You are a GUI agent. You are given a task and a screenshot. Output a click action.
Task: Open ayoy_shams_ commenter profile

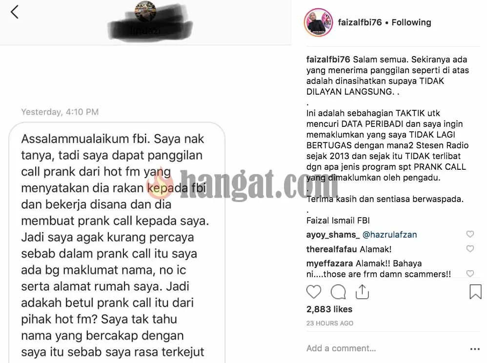[333, 235]
